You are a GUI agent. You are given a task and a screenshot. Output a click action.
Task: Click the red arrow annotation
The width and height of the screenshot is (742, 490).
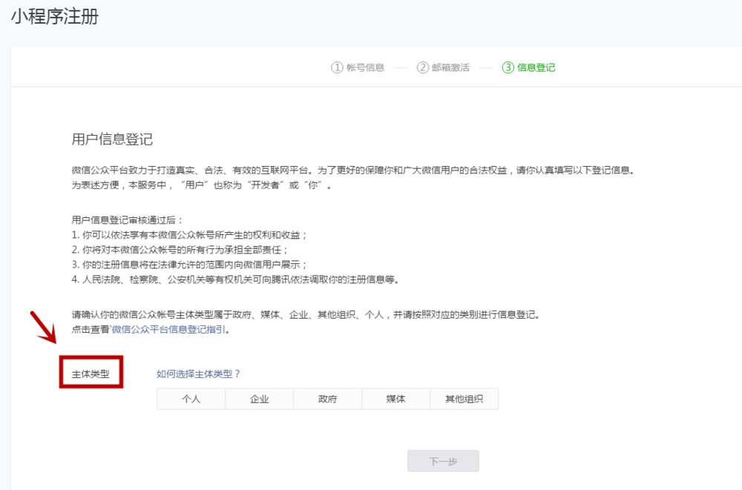pyautogui.click(x=46, y=327)
